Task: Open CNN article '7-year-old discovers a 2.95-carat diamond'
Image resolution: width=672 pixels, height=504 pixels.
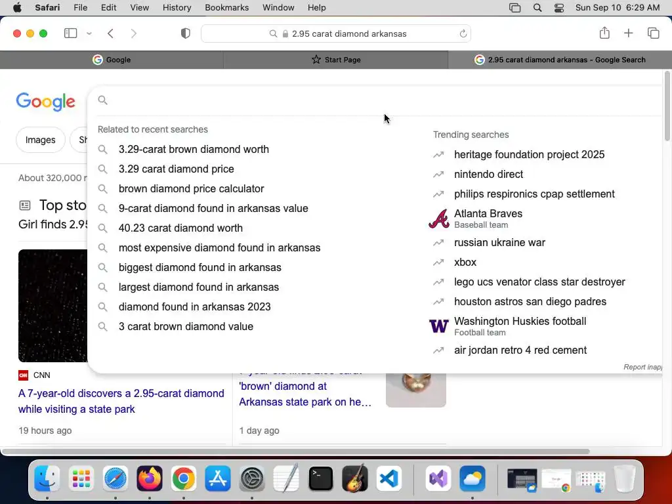Action: [121, 401]
